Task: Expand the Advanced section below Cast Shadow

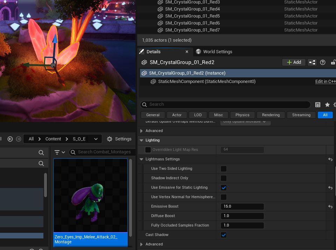Action: 141,244
